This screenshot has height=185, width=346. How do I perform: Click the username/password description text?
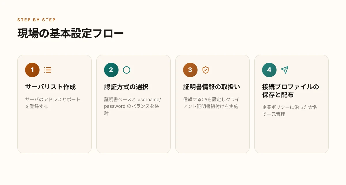coord(133,106)
